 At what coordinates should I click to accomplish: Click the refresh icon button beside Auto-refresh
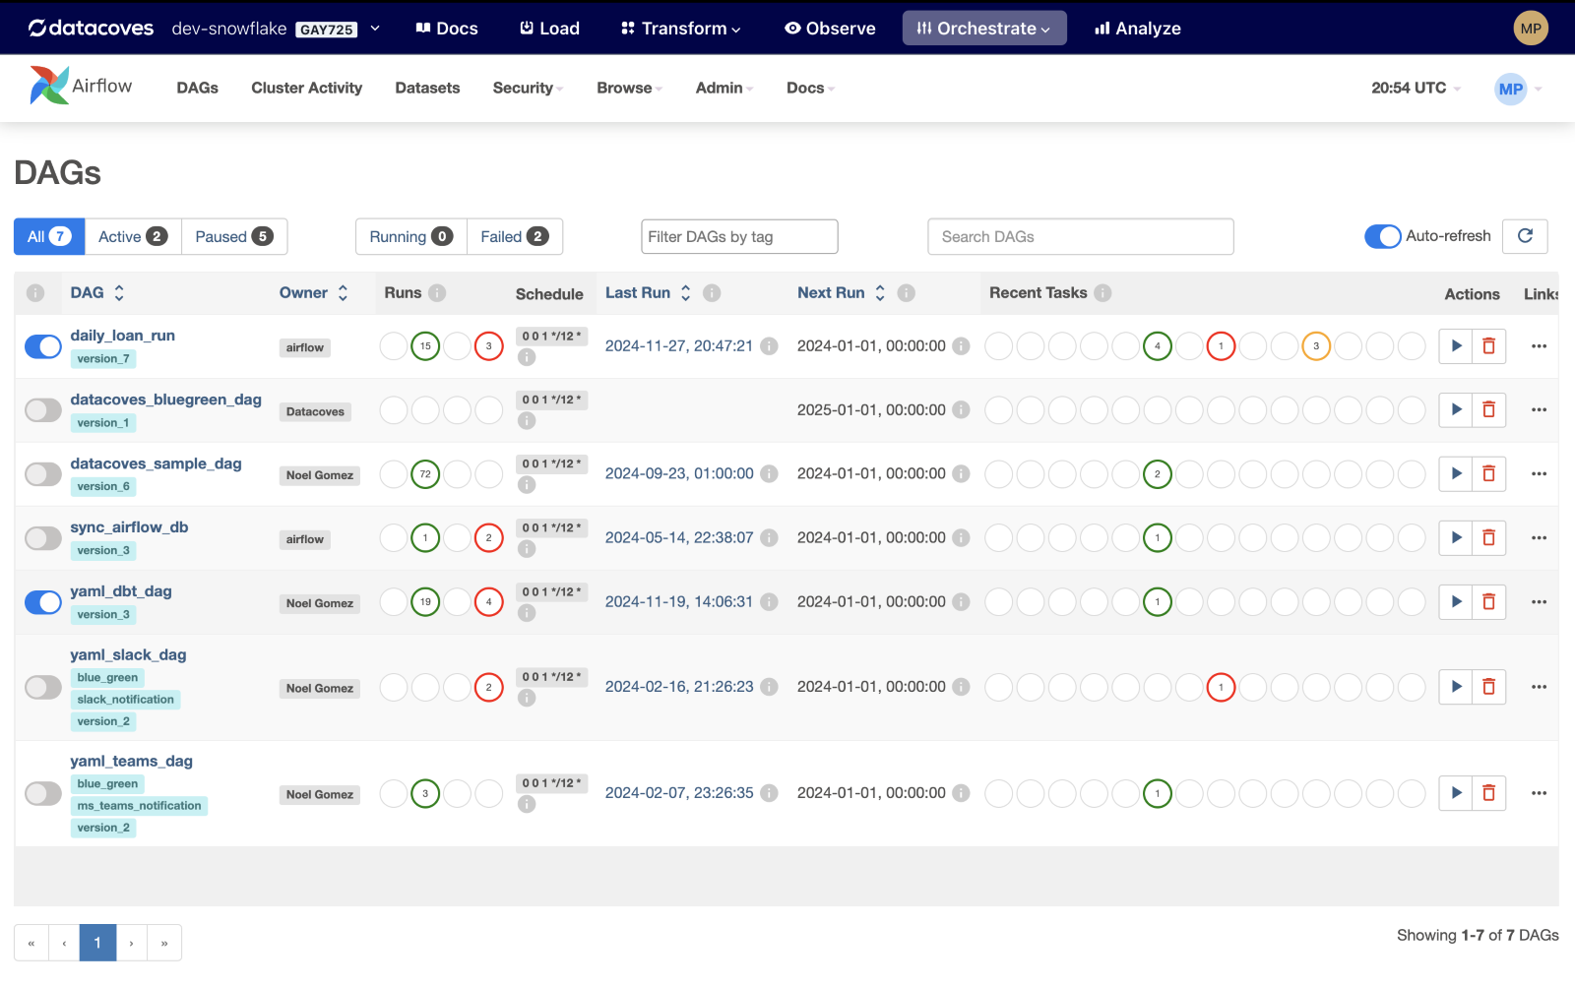(1525, 236)
